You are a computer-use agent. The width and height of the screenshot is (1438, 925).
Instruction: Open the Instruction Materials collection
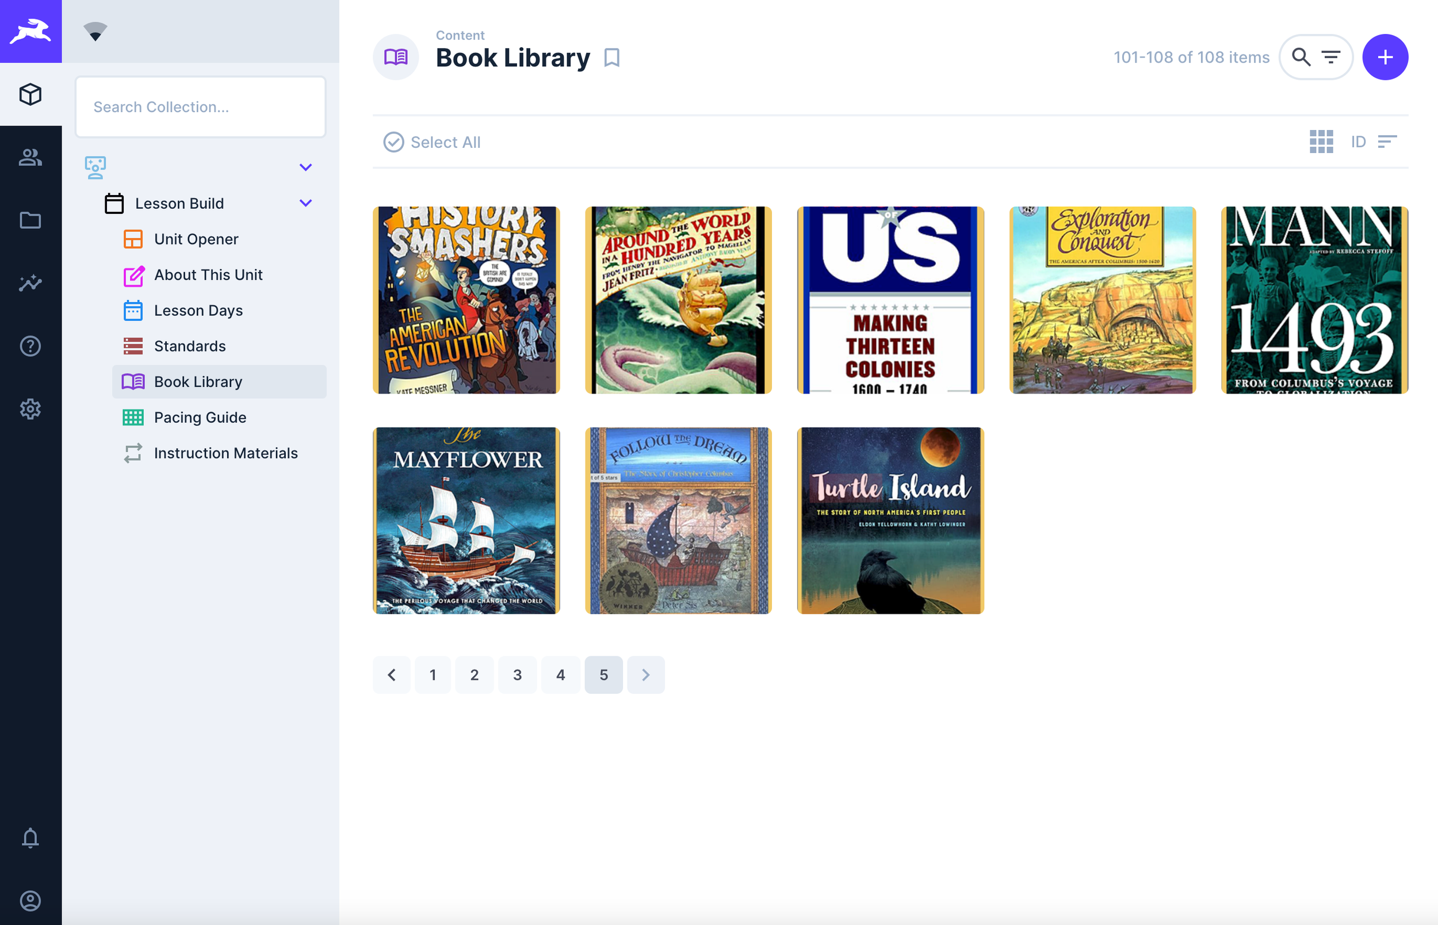point(225,453)
